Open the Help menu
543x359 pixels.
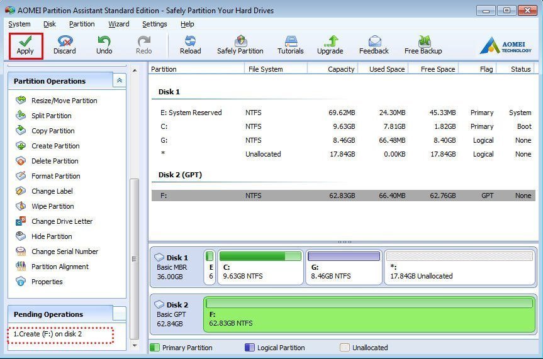click(x=187, y=24)
